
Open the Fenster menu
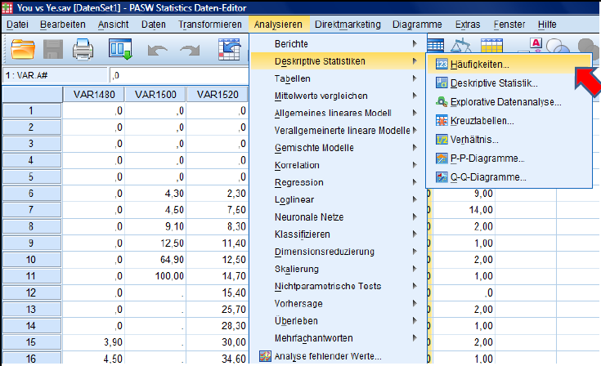[509, 25]
